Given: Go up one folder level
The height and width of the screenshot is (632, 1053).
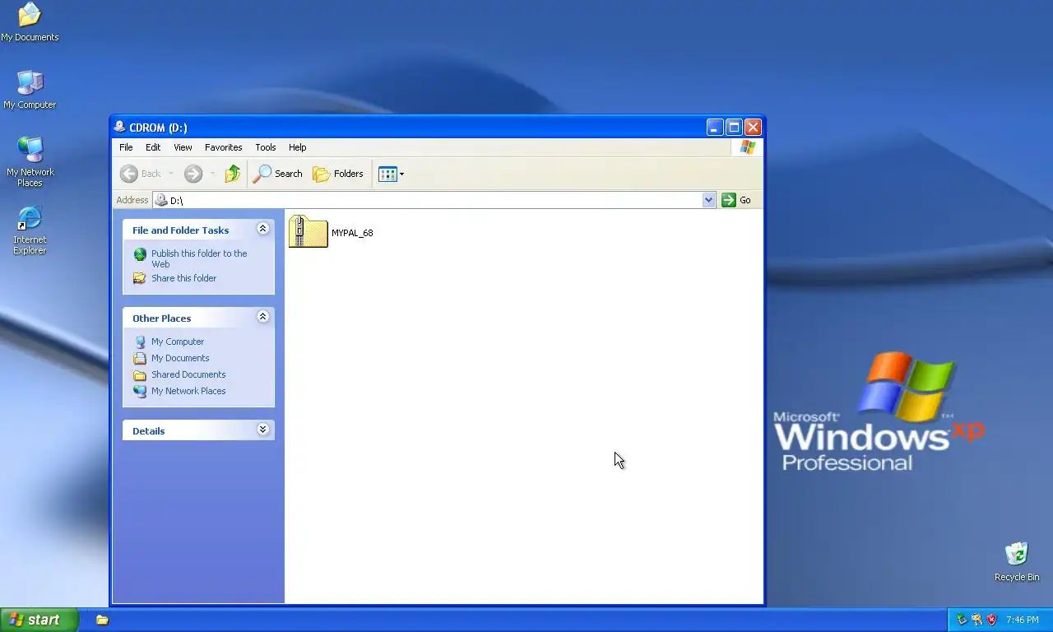Looking at the screenshot, I should click(x=233, y=174).
